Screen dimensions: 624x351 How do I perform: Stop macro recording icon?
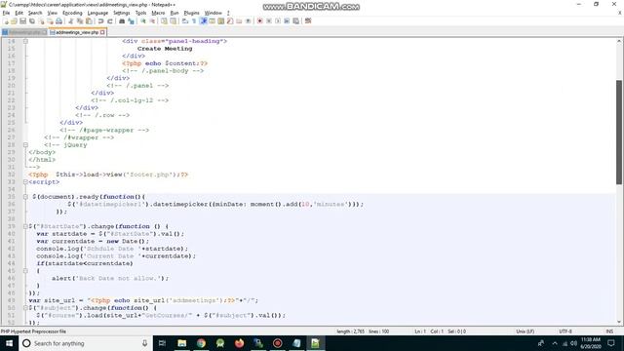269,20
